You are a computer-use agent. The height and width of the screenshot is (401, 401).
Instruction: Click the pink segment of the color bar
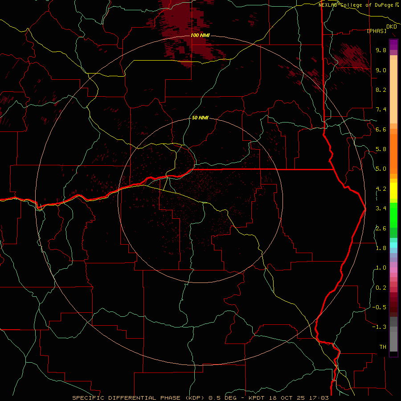click(x=393, y=270)
